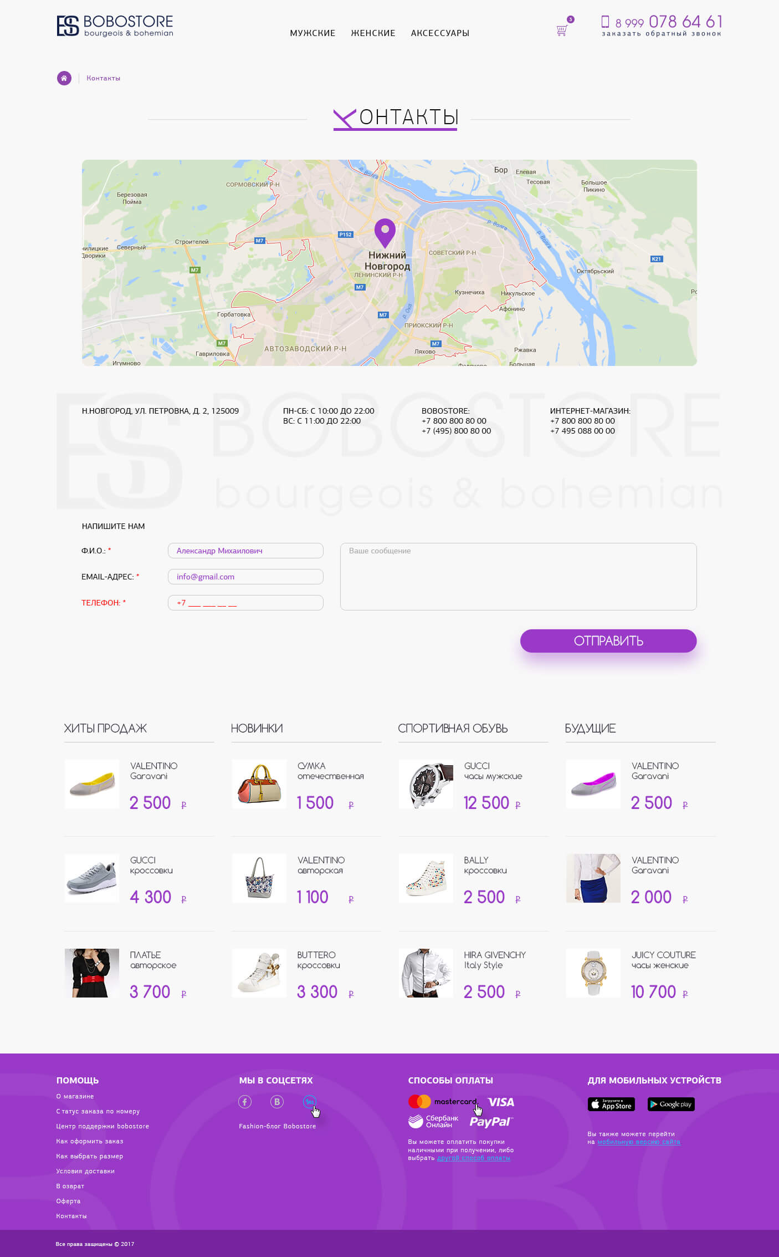The width and height of the screenshot is (779, 1257).
Task: Click the Сбербанк Онлайн logo
Action: point(433,1121)
